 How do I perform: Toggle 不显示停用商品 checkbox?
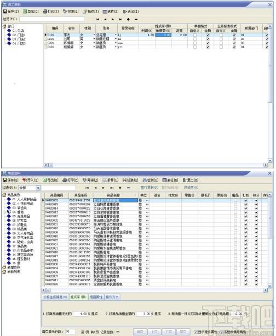tap(221, 332)
